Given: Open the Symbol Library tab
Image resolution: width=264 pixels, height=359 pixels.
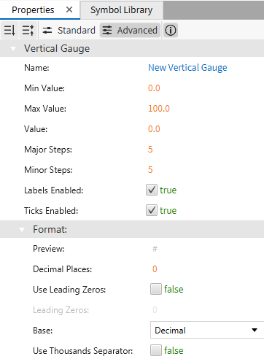Looking at the screenshot, I should pos(122,10).
